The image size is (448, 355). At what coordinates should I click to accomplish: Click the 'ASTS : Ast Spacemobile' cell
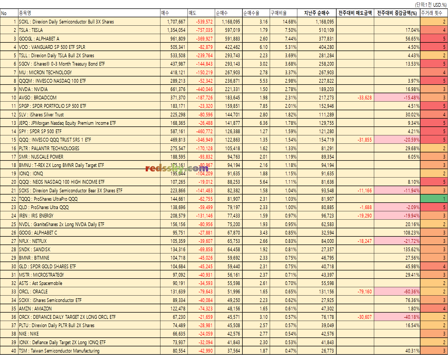pyautogui.click(x=89, y=283)
